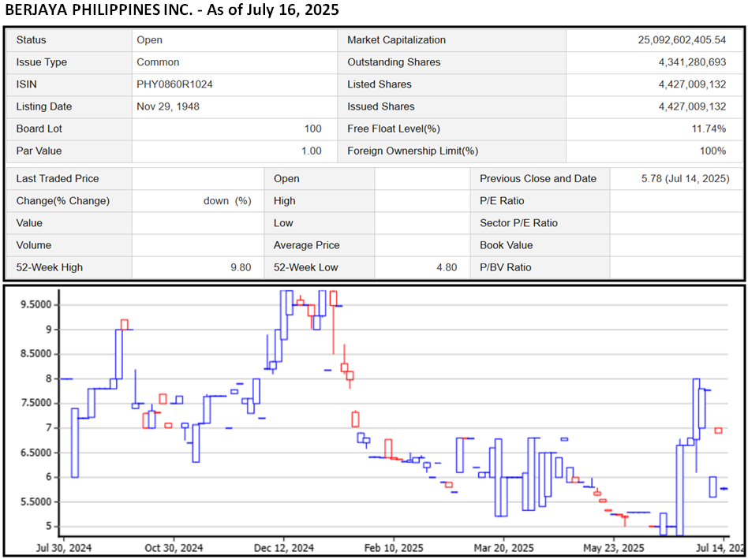Screen dimensions: 748x559
Task: Click the Oct 30, 2024 chart axis date
Action: (174, 548)
